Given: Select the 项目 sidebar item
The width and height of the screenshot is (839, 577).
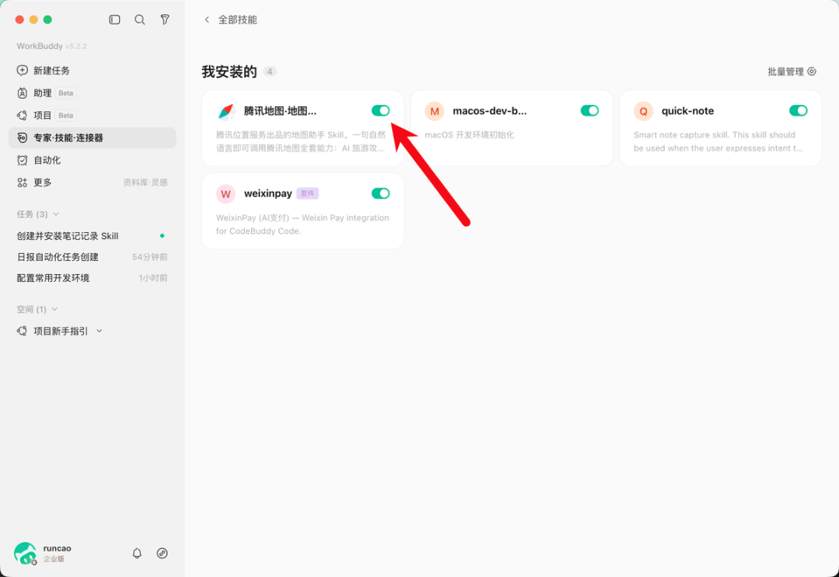Looking at the screenshot, I should (x=92, y=116).
